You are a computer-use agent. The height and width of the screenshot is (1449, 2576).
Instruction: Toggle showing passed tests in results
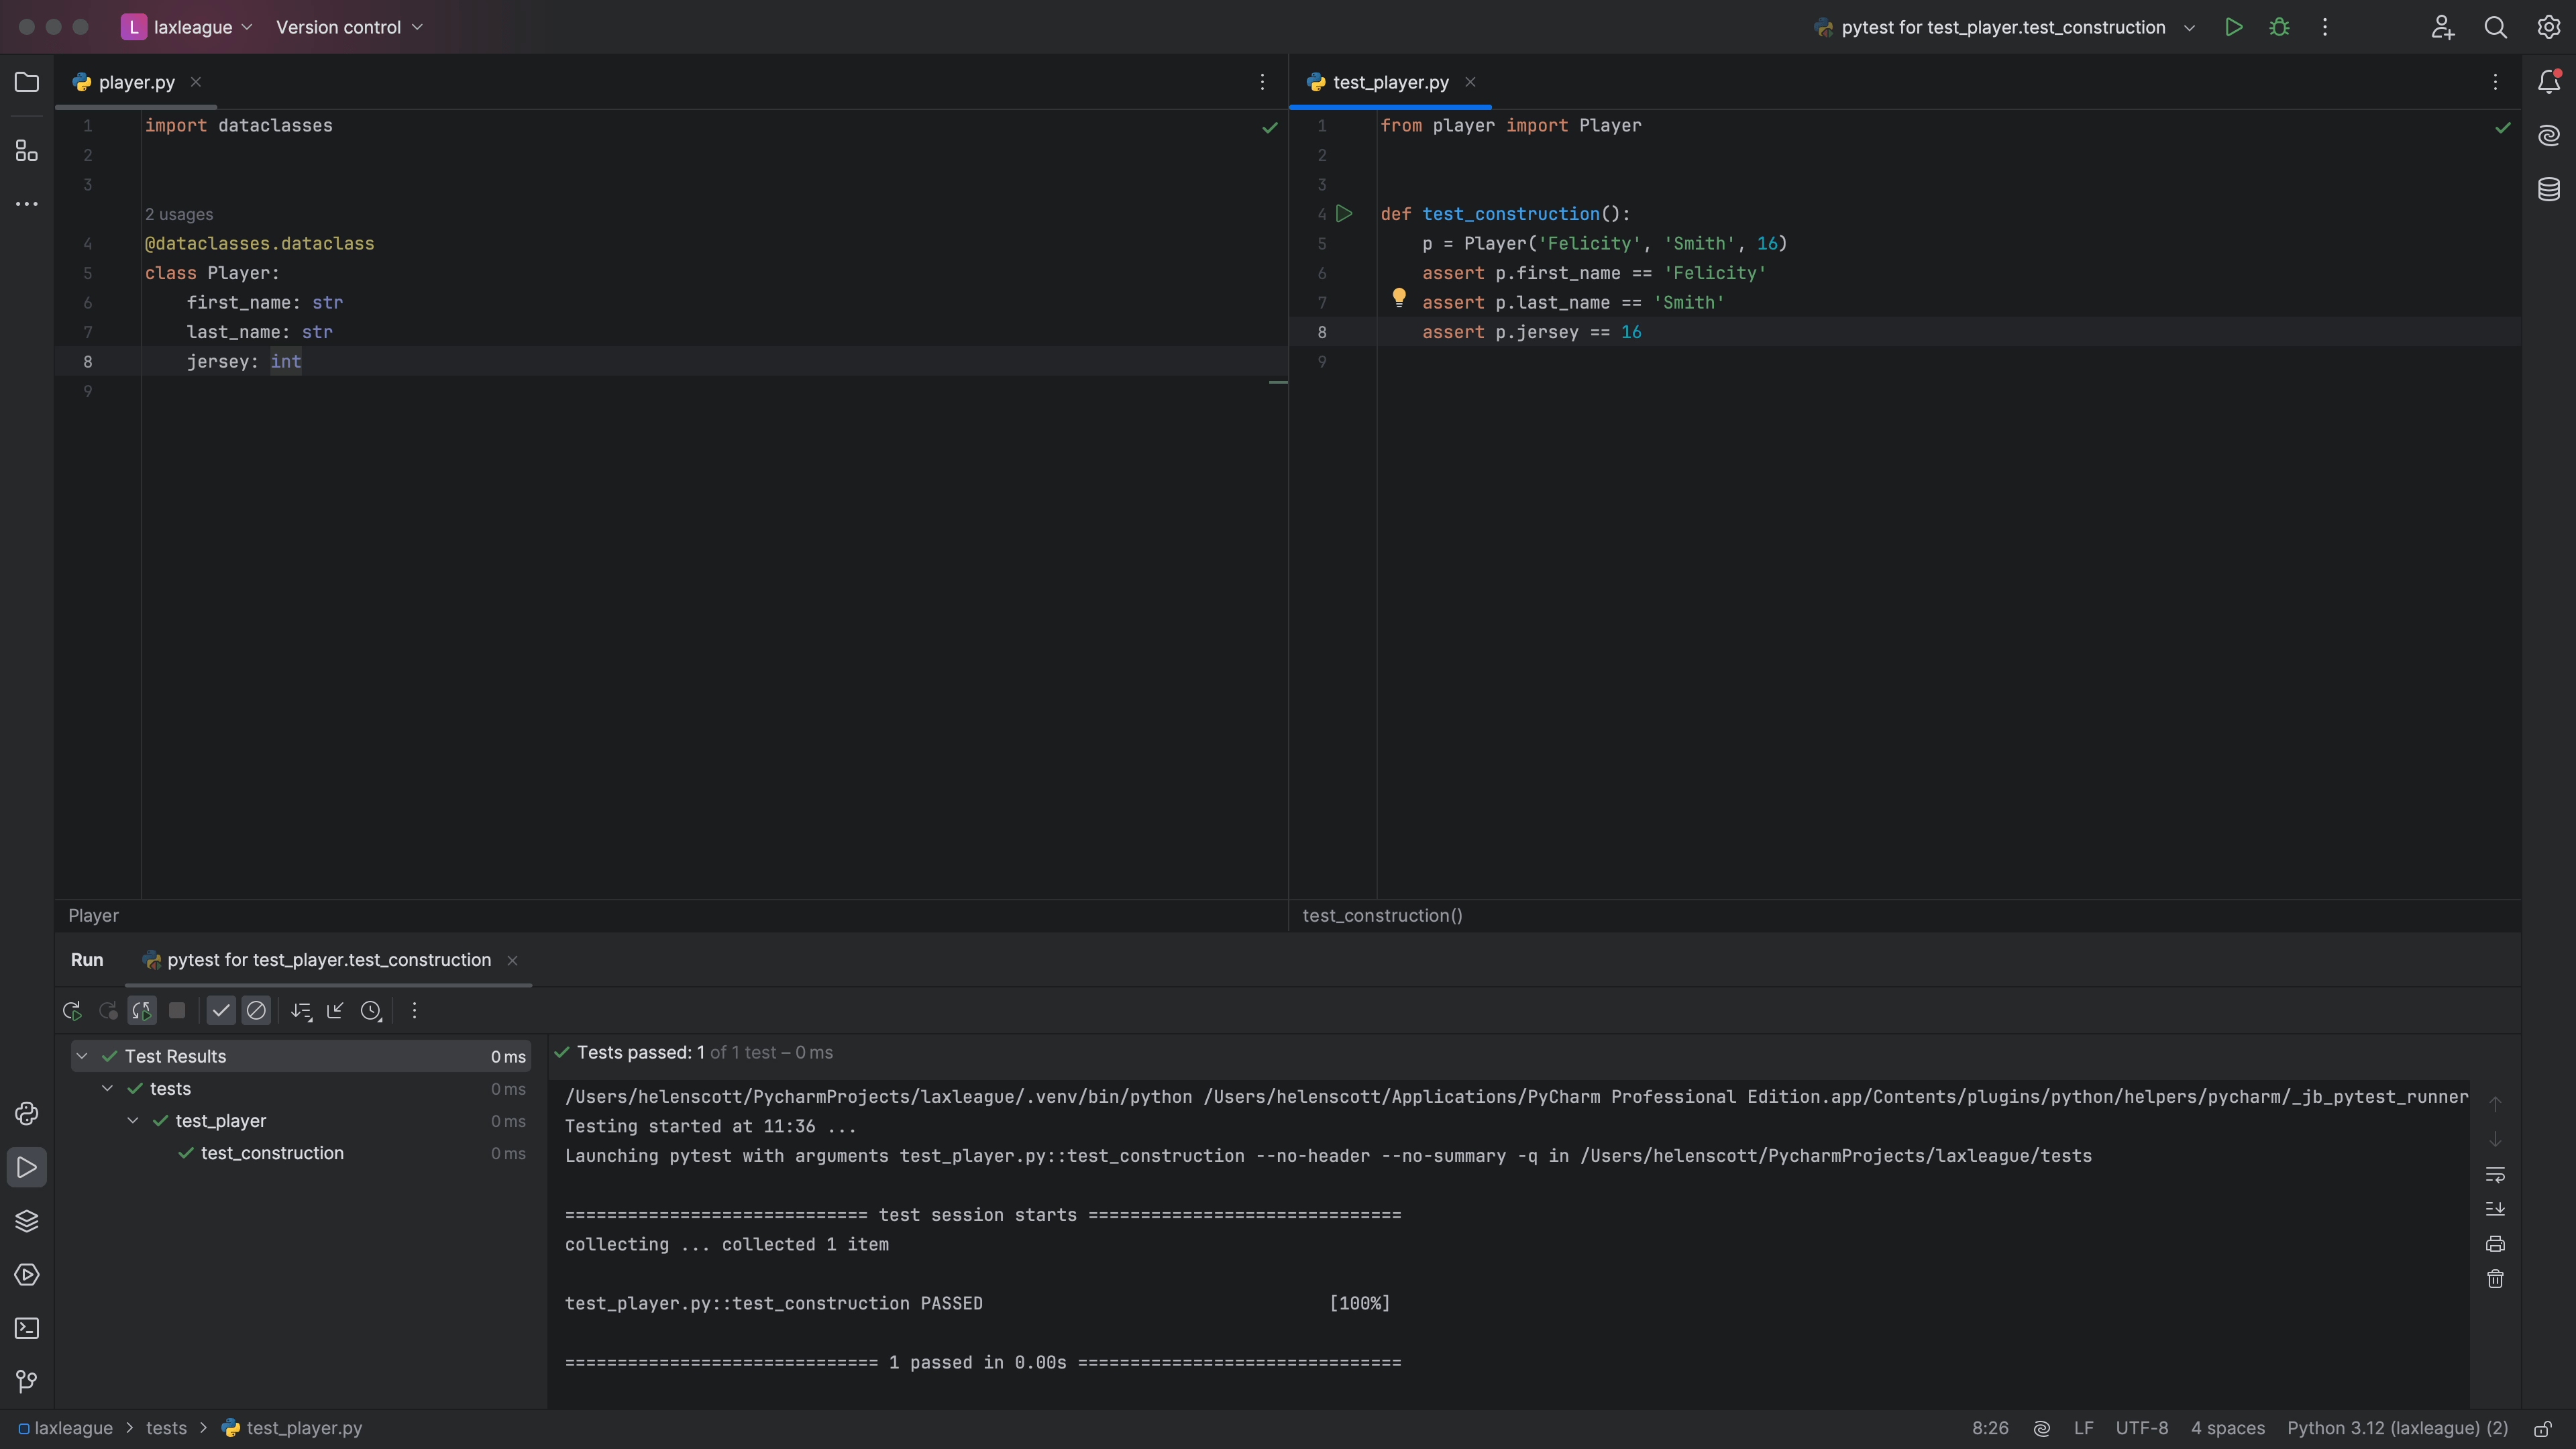tap(221, 1010)
